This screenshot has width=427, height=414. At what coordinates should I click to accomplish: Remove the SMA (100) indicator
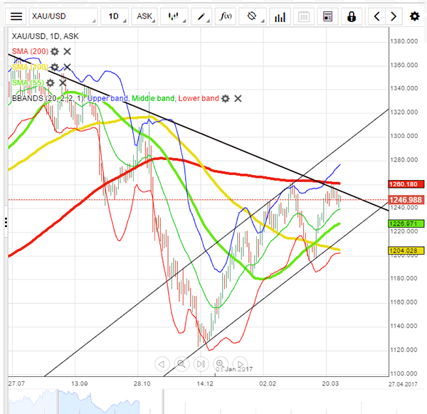[x=68, y=67]
